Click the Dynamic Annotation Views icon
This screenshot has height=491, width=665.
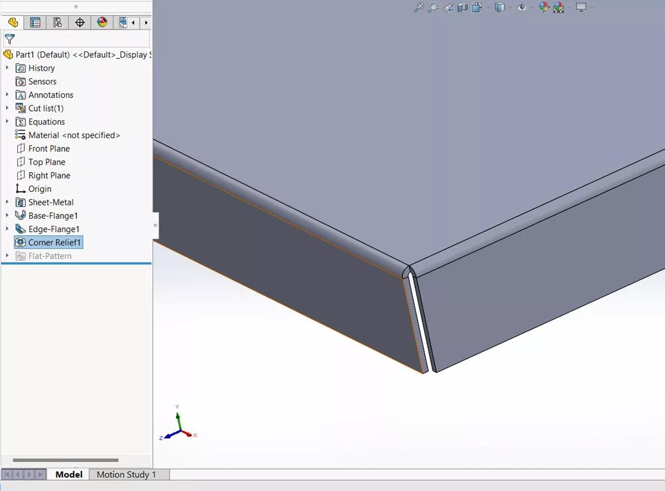[477, 7]
